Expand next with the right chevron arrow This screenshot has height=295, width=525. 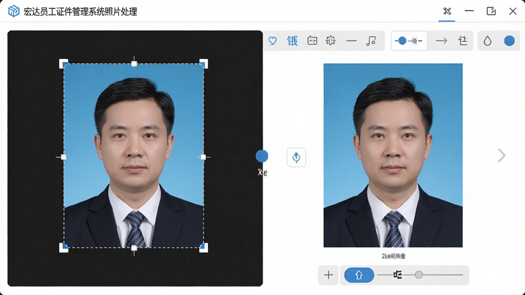[501, 156]
